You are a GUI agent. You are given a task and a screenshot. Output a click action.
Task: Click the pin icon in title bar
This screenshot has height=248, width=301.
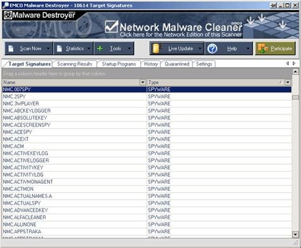click(x=273, y=5)
